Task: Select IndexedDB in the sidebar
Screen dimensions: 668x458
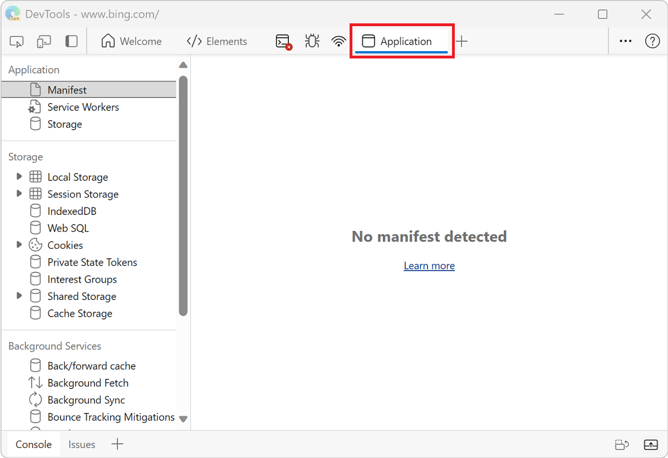Action: 89,211
